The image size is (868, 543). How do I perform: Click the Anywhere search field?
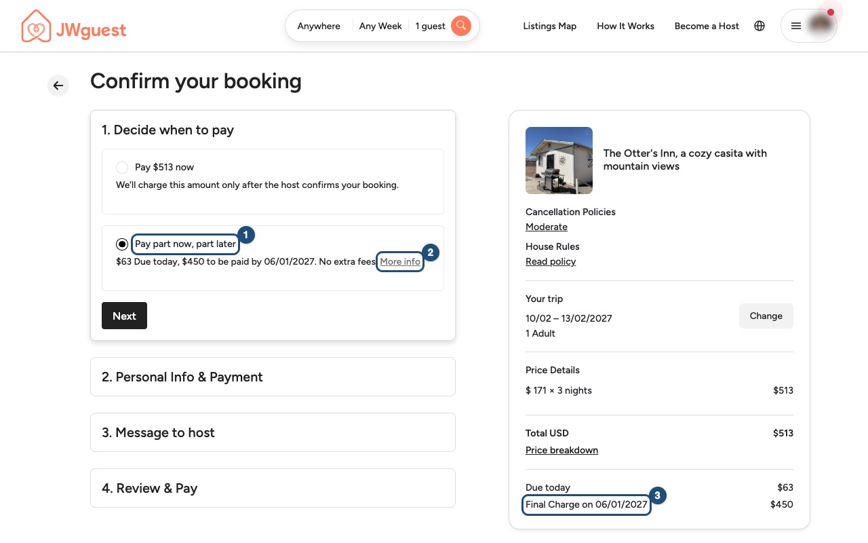(x=319, y=26)
